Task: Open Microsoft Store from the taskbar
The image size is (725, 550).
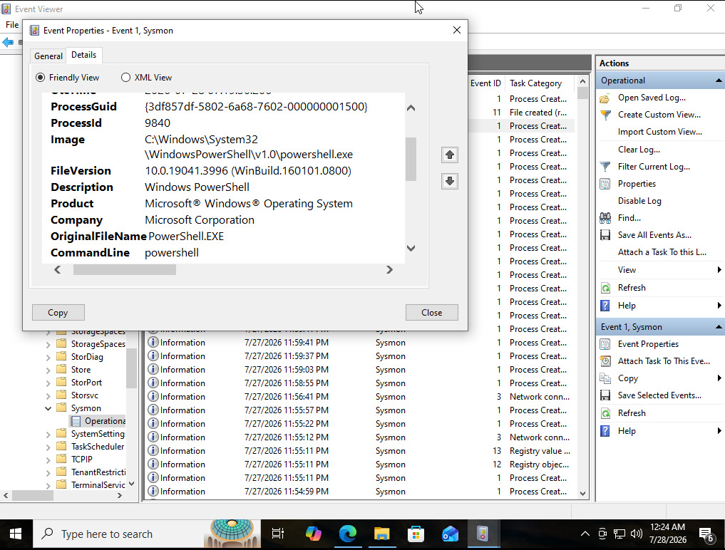Action: coord(416,534)
